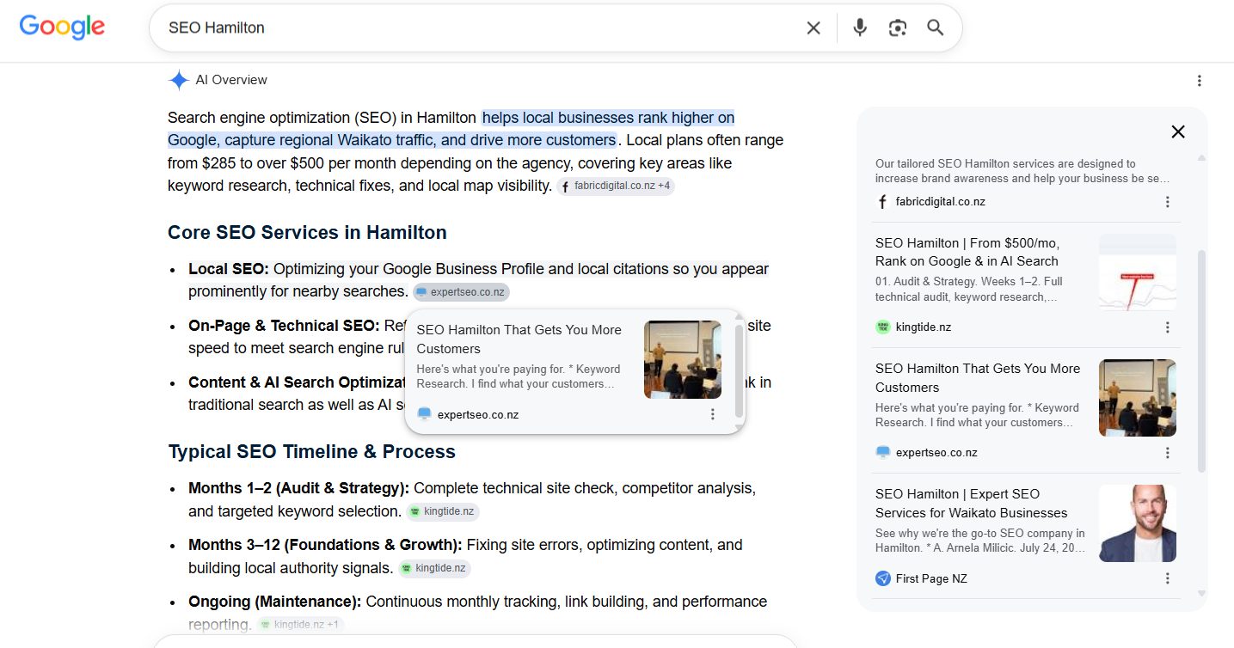Click First Page NZ portrait thumbnail
The width and height of the screenshot is (1234, 648).
1138,523
